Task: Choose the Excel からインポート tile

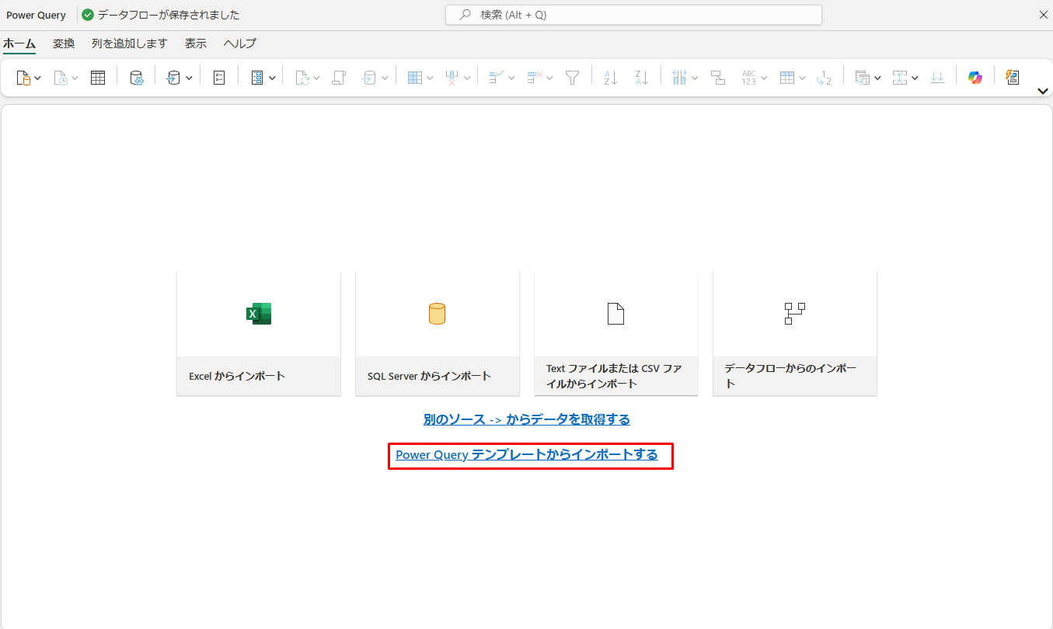Action: (x=259, y=333)
